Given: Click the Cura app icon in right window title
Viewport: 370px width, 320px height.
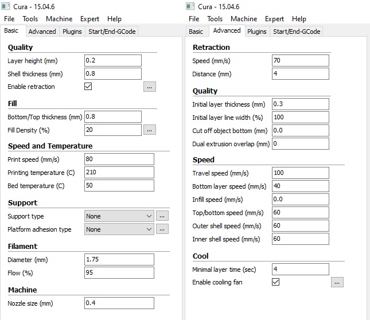Looking at the screenshot, I should pyautogui.click(x=190, y=6).
